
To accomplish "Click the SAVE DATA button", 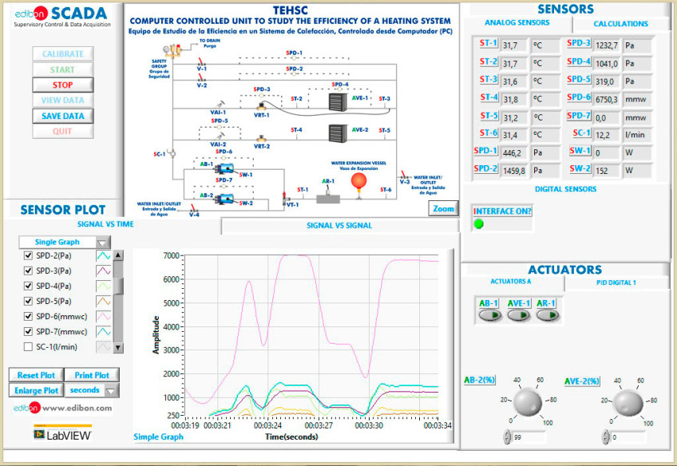I will tap(63, 116).
